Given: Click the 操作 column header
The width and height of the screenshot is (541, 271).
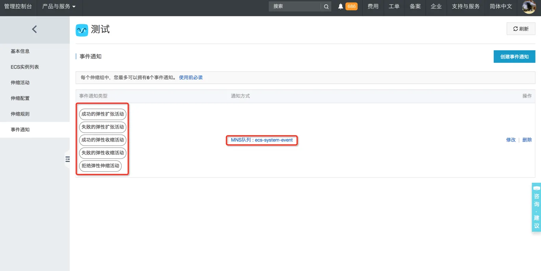Looking at the screenshot, I should coord(527,96).
